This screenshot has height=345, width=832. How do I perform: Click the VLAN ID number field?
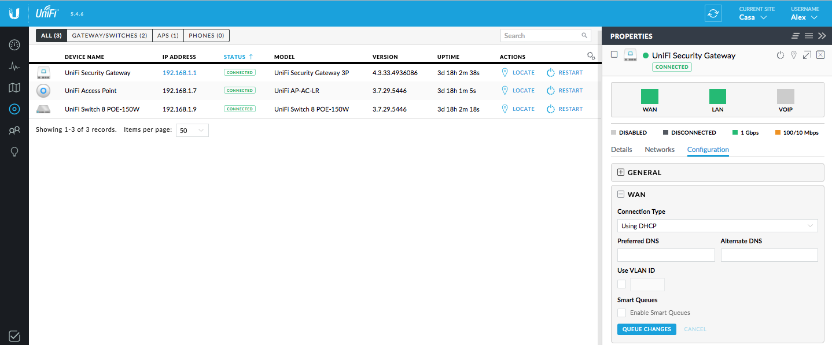pyautogui.click(x=647, y=284)
